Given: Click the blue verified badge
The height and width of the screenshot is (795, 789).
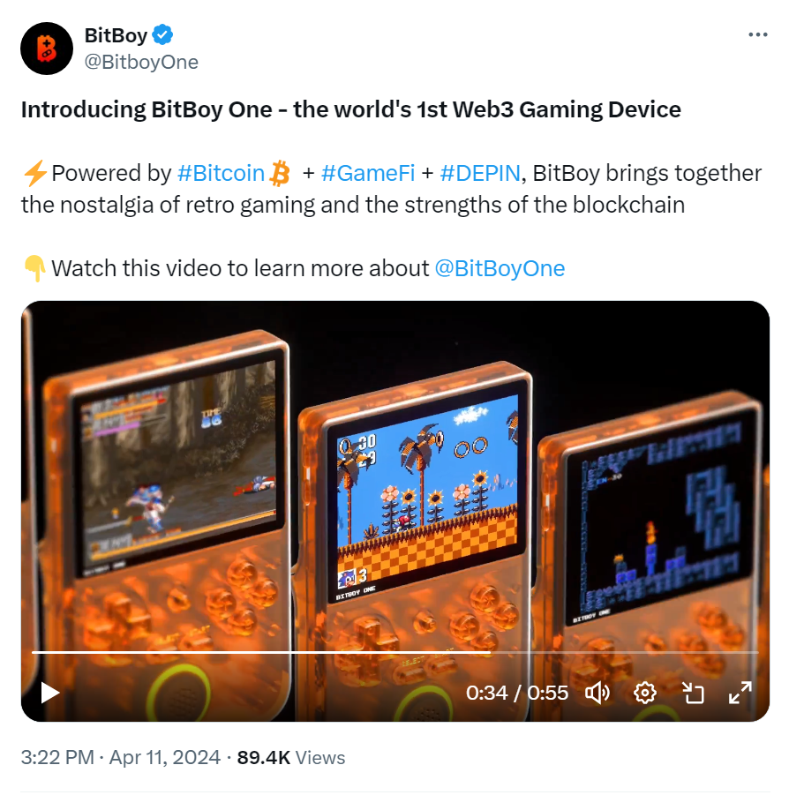Looking at the screenshot, I should point(162,35).
